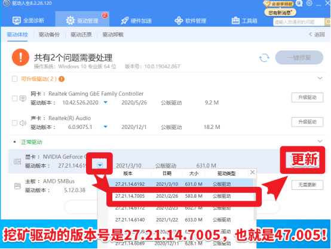Click 无需更新 button for AMD SMBus
331x249 pixels.
click(307, 185)
